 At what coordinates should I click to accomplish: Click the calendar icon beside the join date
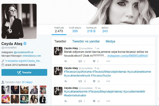point(3,65)
